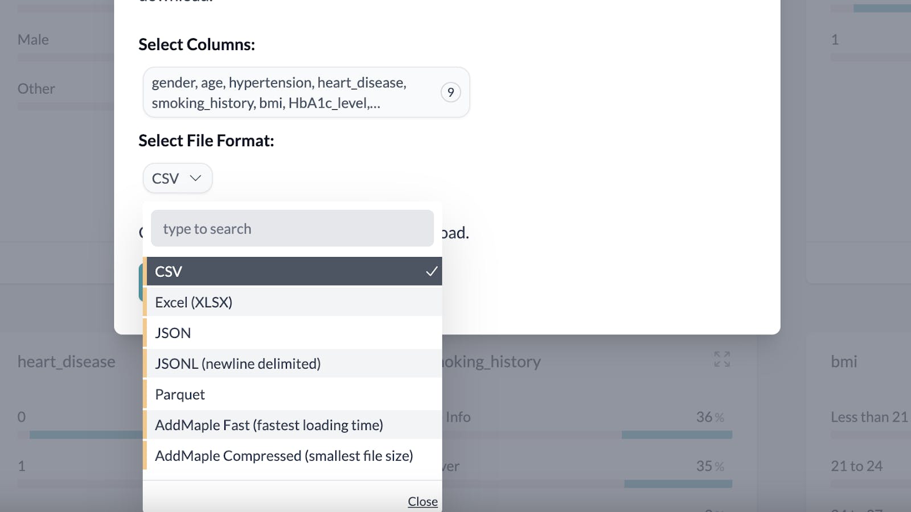Open the CSV file format dropdown

(x=177, y=178)
